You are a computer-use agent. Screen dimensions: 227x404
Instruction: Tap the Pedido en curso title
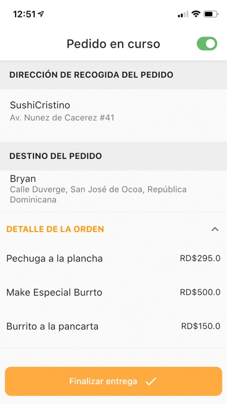click(x=113, y=44)
